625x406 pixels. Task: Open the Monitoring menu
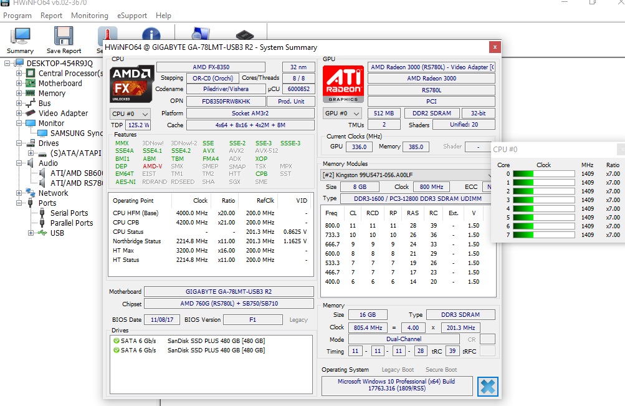(90, 16)
